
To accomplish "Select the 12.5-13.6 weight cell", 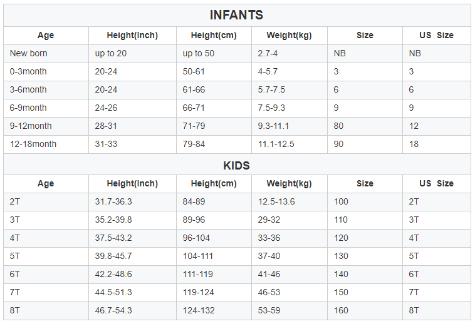I will (276, 202).
